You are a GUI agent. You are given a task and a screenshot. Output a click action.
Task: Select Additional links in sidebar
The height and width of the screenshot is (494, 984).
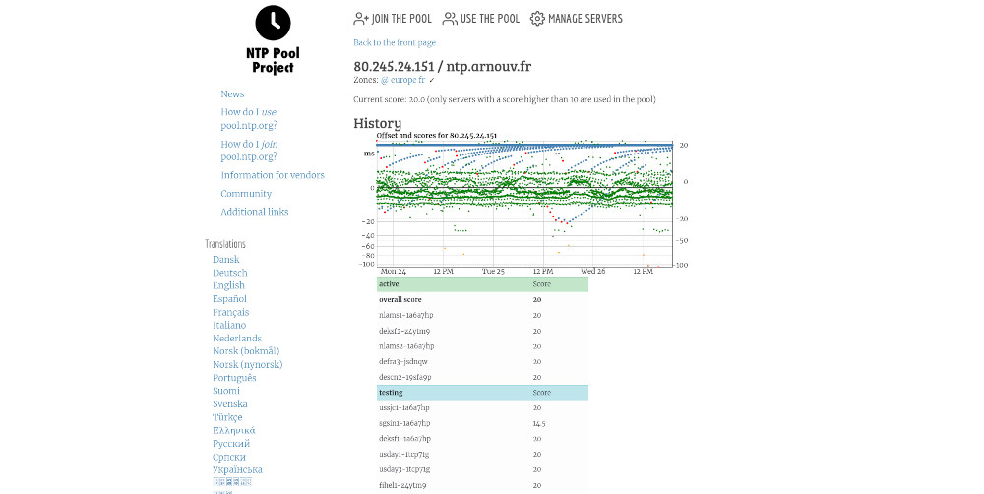255,212
